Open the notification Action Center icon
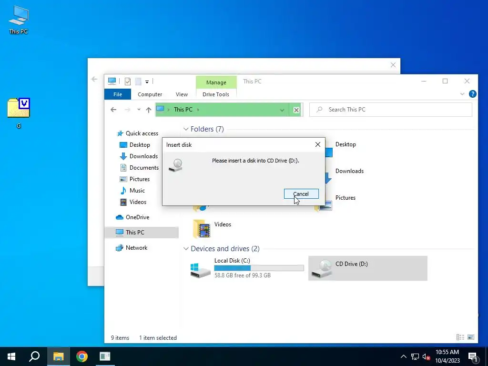 pos(473,357)
